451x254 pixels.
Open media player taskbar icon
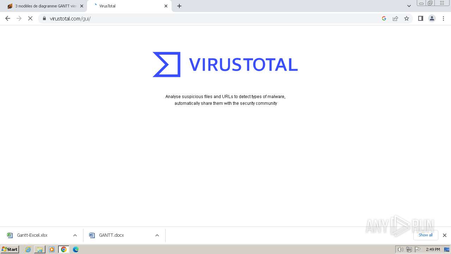click(52, 249)
